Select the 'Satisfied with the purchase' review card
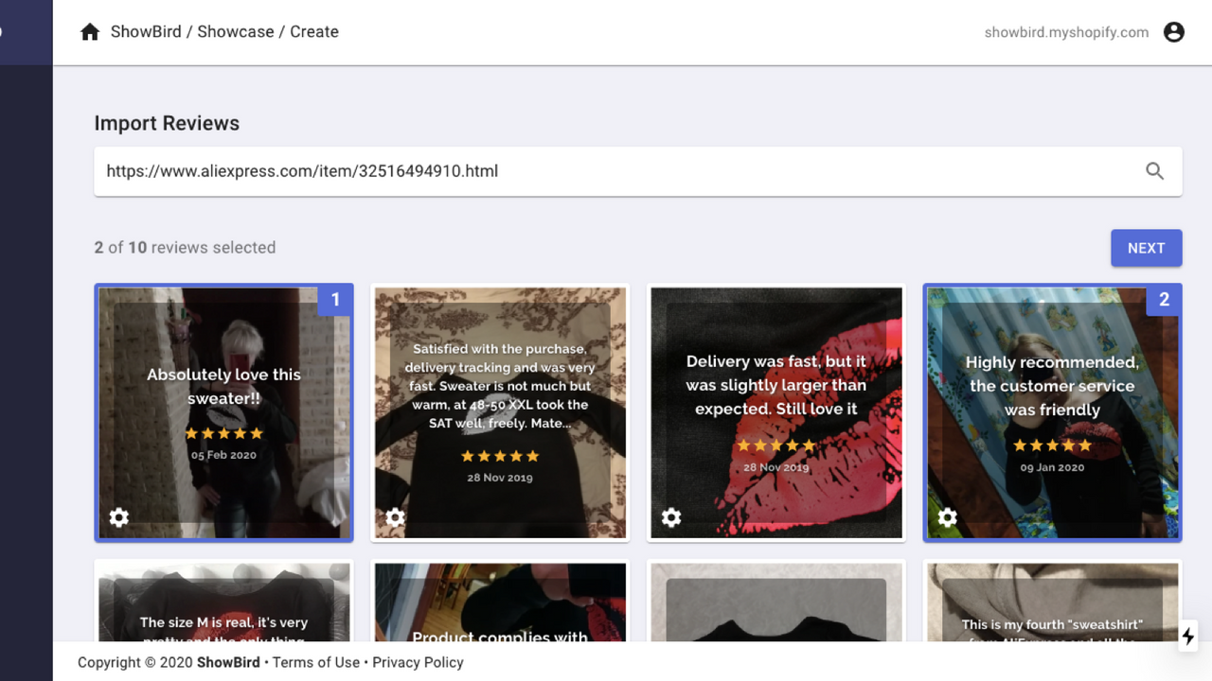This screenshot has height=681, width=1212. [x=500, y=412]
